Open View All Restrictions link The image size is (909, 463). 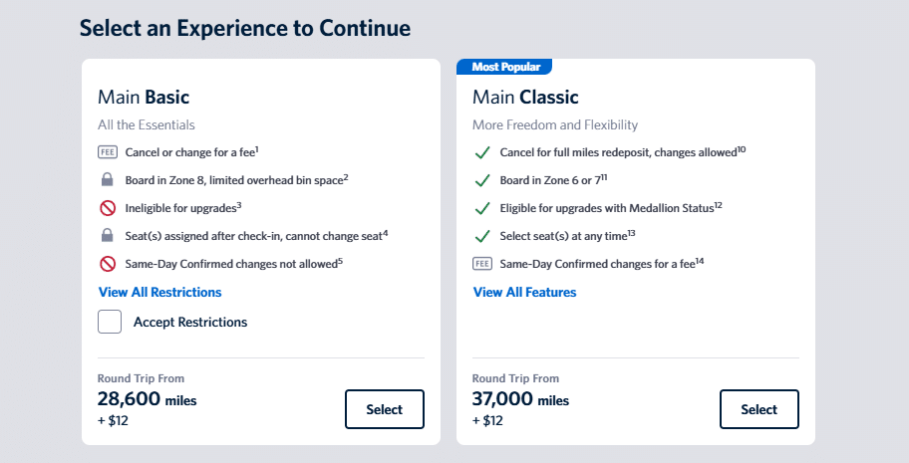tap(159, 292)
